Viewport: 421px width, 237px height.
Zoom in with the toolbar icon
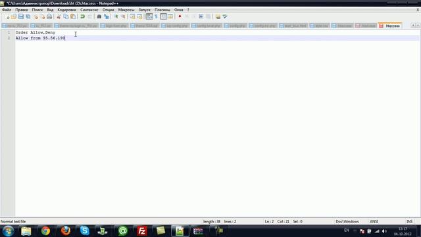(x=116, y=16)
